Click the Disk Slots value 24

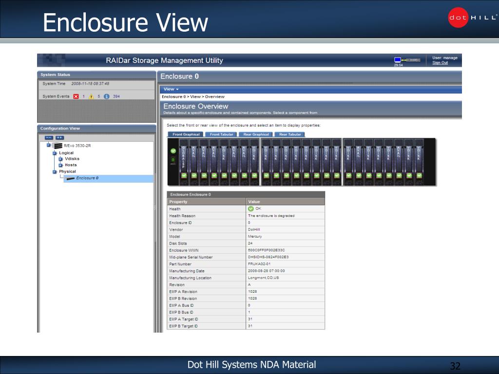[x=250, y=243]
